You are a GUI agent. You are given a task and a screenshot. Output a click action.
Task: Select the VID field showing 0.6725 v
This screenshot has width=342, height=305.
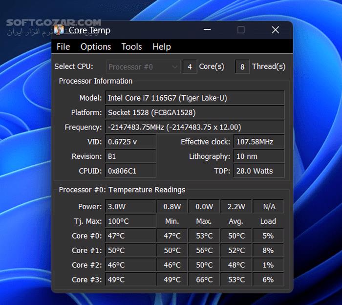[x=130, y=142]
